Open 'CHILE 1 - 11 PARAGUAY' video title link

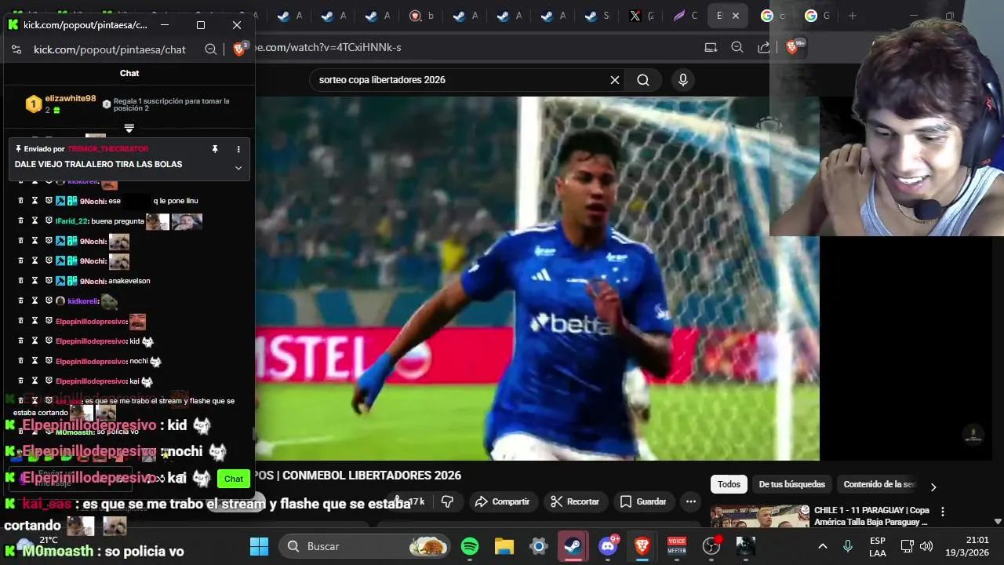click(871, 516)
